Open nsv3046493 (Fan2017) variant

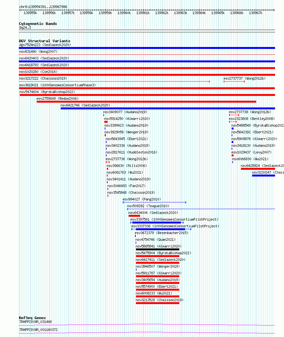click(126, 186)
